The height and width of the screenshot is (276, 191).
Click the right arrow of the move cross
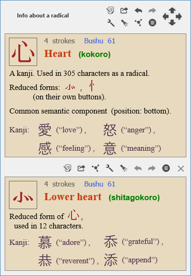179,16
